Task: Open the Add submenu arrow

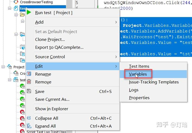Action: pos(116,22)
